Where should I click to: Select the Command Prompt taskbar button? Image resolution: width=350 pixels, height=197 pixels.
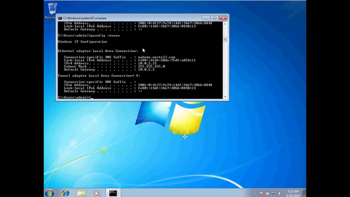click(x=112, y=193)
